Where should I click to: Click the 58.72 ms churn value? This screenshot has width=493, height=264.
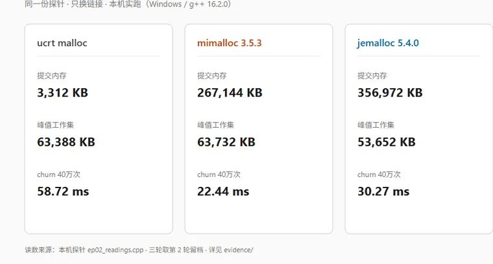coord(63,191)
